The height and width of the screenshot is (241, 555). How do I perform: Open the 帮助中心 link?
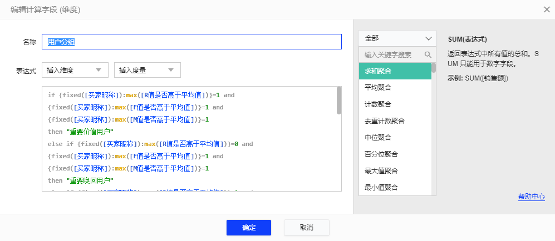click(531, 197)
